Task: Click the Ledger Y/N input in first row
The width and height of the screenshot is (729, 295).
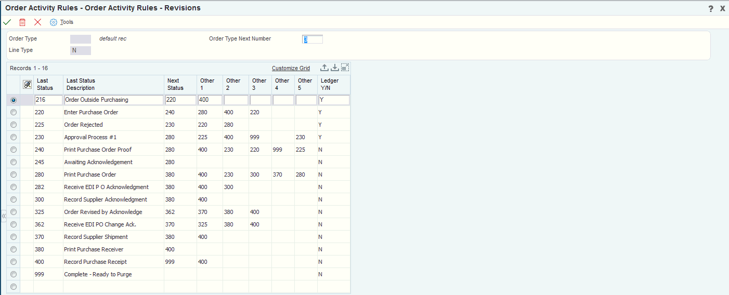Action: 334,100
